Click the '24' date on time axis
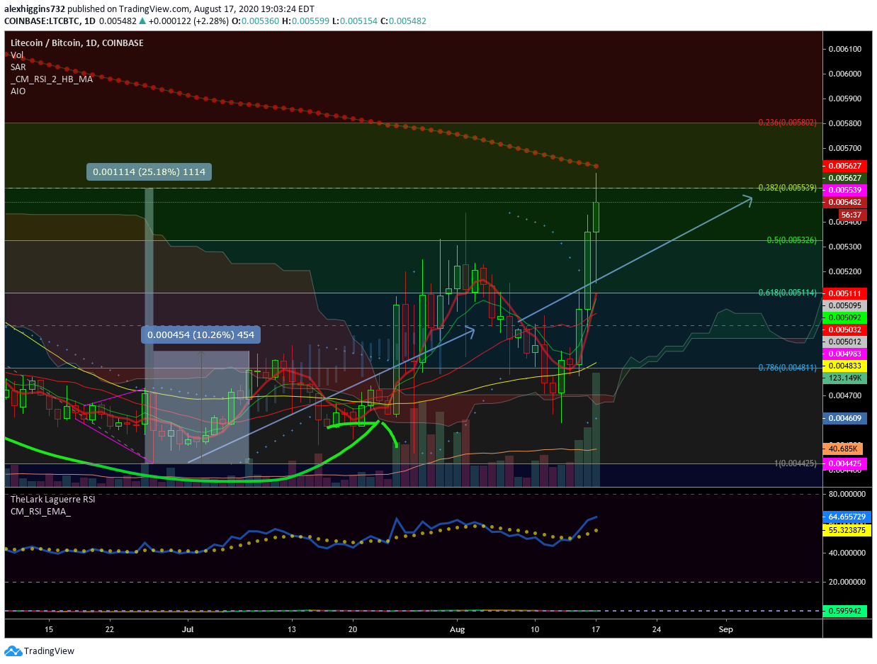Screen dimensions: 877x664 (656, 629)
